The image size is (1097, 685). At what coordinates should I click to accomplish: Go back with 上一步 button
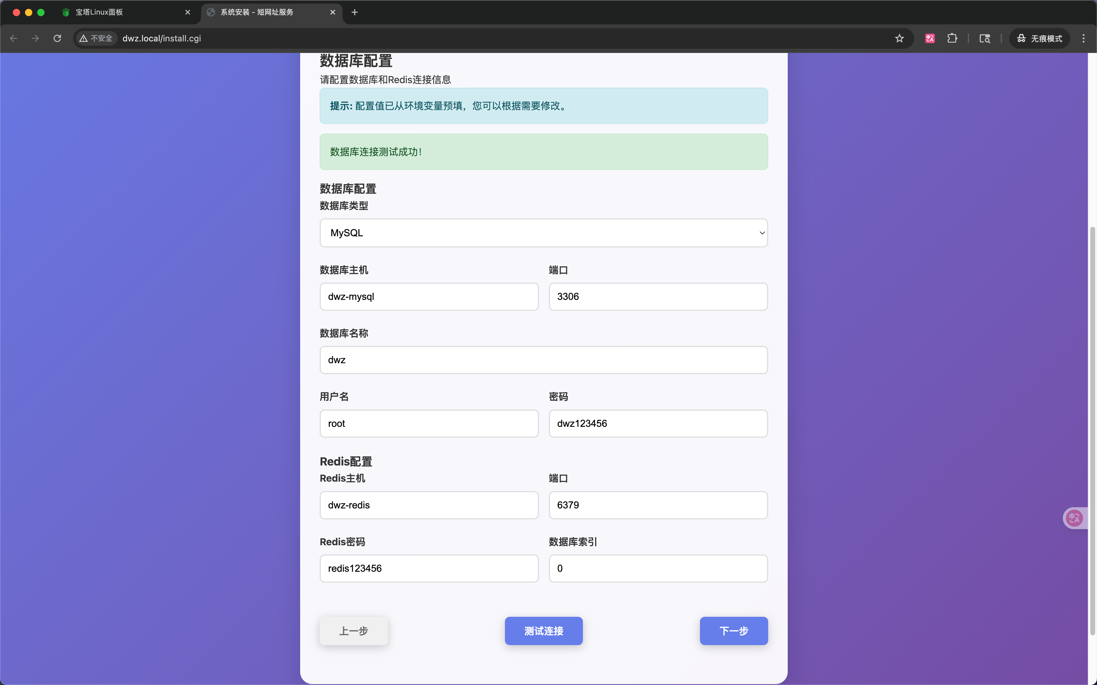353,631
